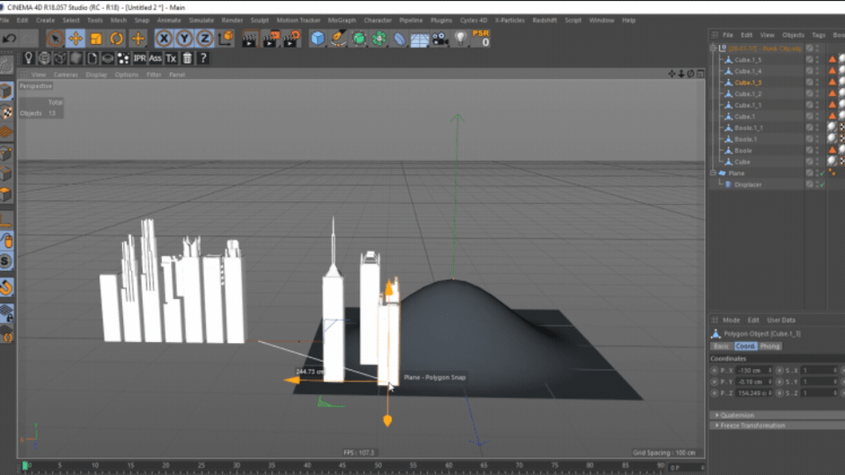The width and height of the screenshot is (845, 475).
Task: Select the Scale tool
Action: click(96, 39)
